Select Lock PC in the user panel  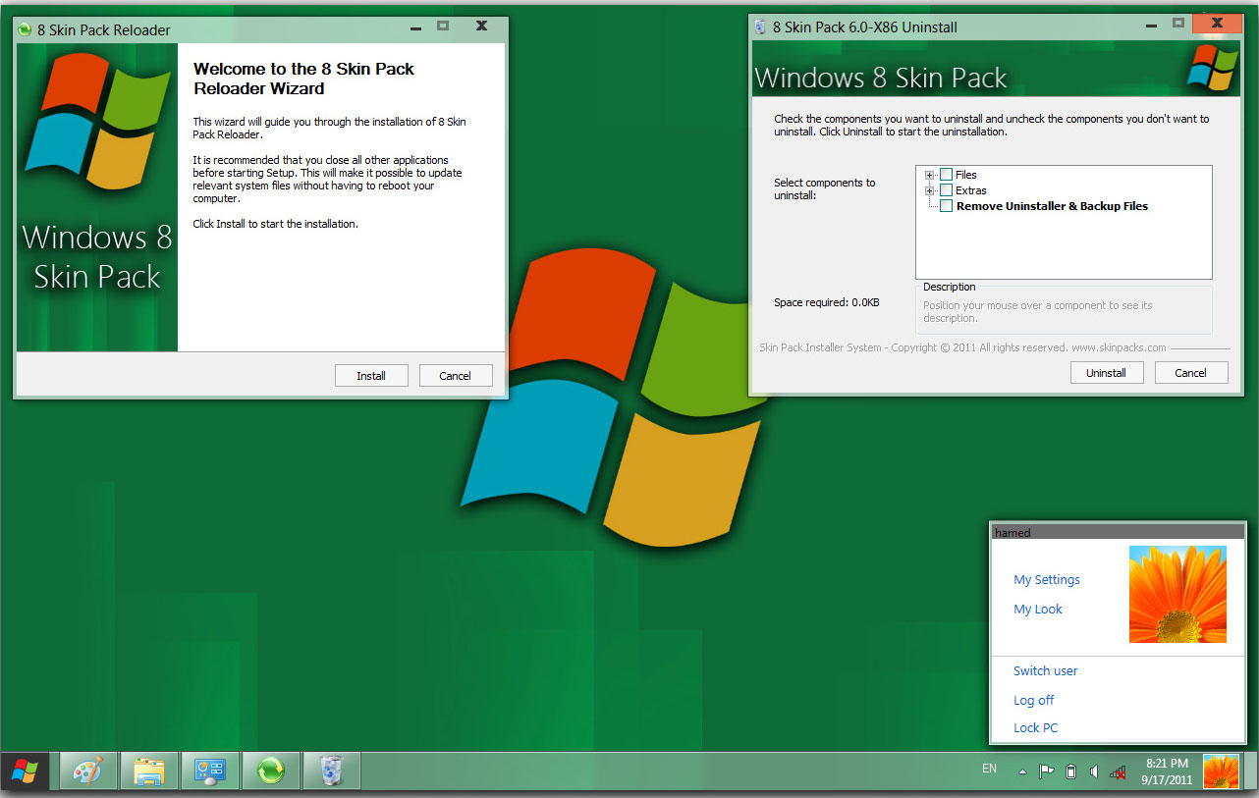[x=1036, y=728]
